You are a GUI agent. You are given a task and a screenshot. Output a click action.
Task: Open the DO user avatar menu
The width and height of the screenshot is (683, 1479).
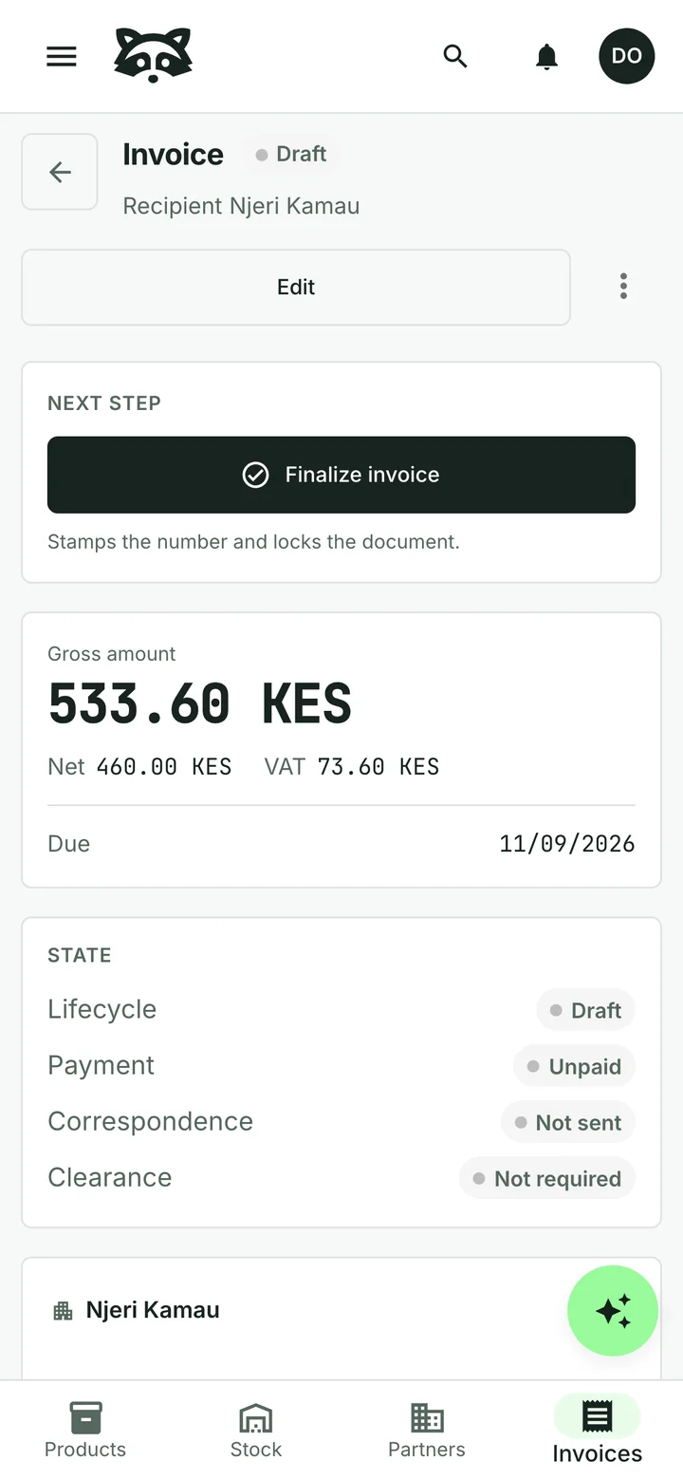[x=627, y=56]
